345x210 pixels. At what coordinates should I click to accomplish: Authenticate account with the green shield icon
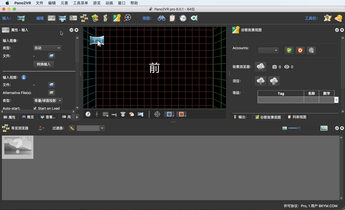(289, 50)
